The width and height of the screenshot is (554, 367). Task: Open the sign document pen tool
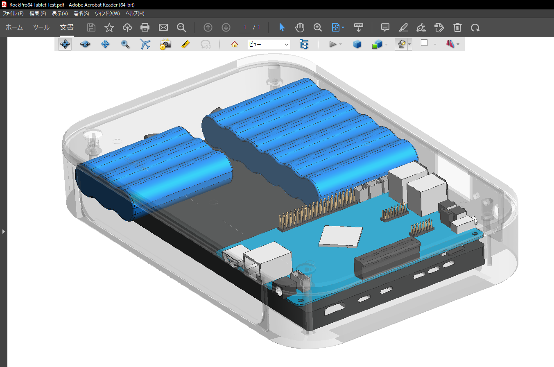[x=421, y=27]
